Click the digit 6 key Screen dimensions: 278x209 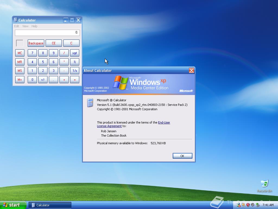coord(53,62)
